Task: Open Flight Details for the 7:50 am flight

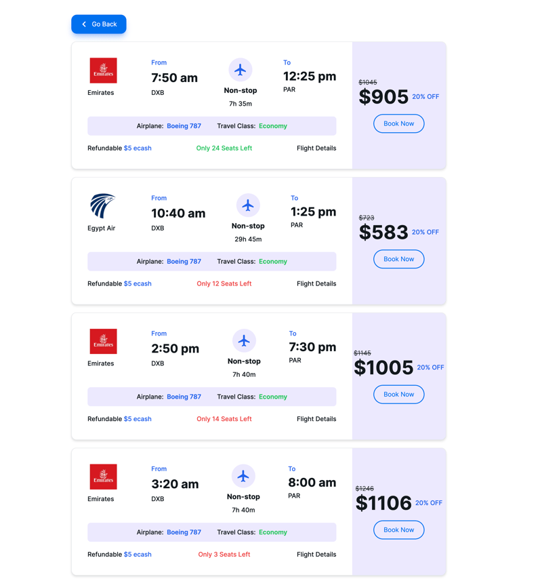Action: (x=316, y=148)
